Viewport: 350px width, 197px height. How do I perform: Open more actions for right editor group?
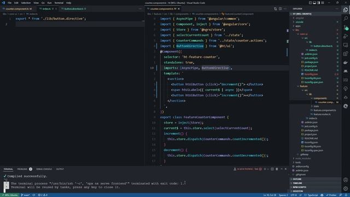[285, 9]
